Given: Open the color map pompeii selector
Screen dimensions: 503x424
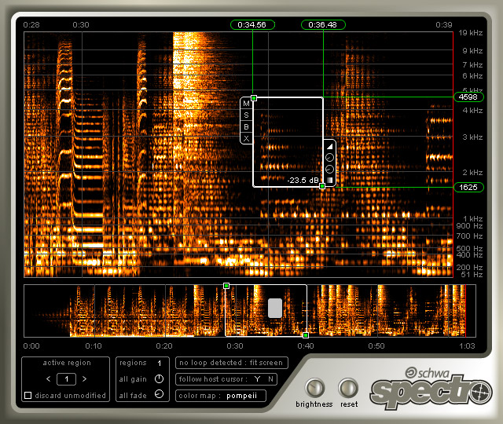Looking at the screenshot, I should click(x=240, y=395).
